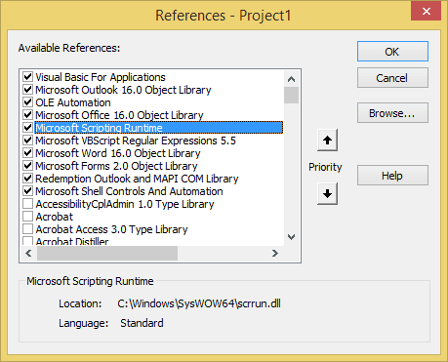The height and width of the screenshot is (362, 448).
Task: Select Microsoft Shell Controls And Automation text
Action: coord(129,191)
